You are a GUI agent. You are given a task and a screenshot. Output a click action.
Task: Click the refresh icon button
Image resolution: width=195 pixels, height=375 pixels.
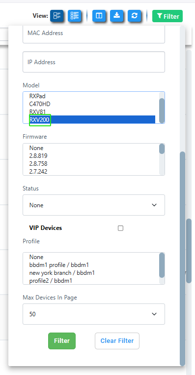pyautogui.click(x=134, y=16)
